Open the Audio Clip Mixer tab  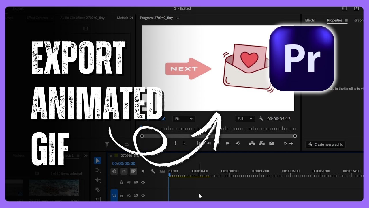(x=82, y=18)
